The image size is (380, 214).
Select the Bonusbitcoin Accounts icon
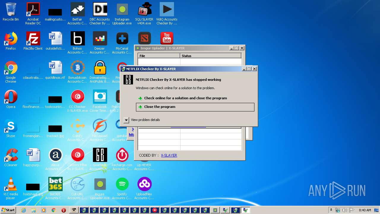point(77,72)
